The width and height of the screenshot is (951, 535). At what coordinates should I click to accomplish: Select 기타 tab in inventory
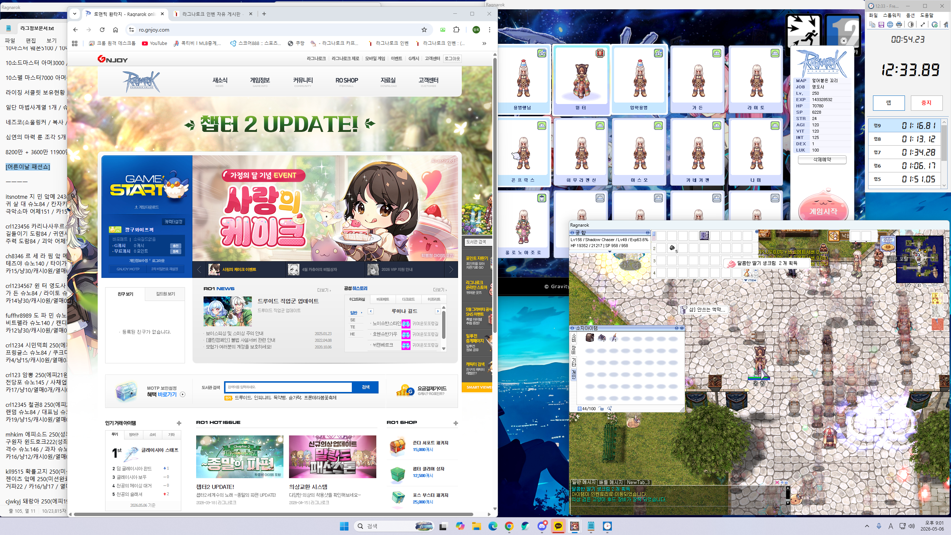pyautogui.click(x=574, y=362)
